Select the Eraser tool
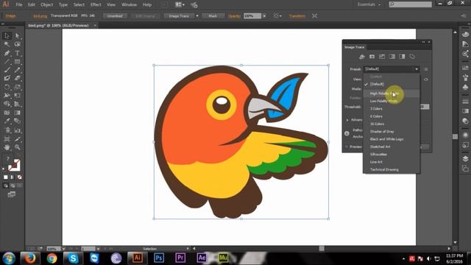The image size is (471, 265). 18,79
